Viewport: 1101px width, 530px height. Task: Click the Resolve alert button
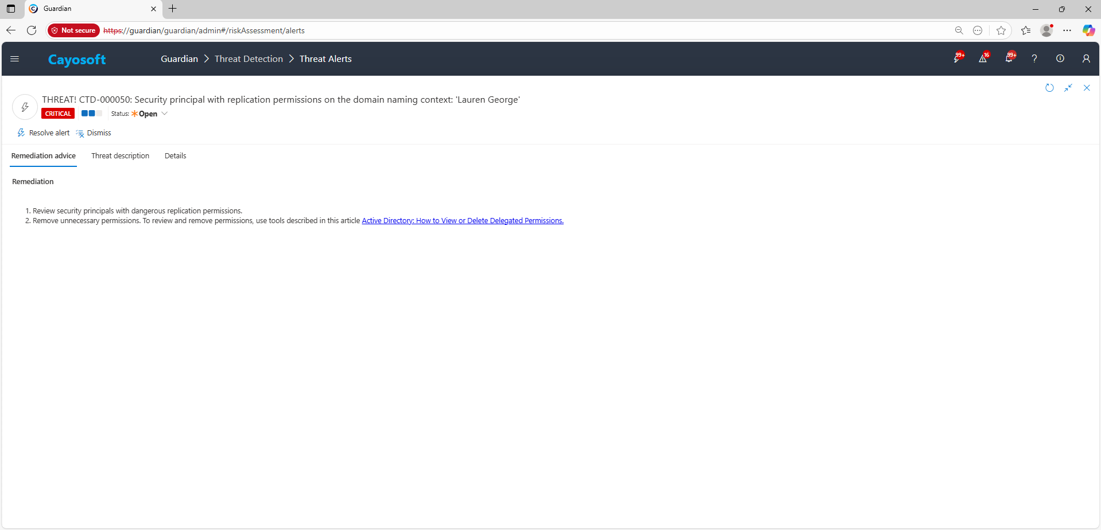click(x=44, y=133)
